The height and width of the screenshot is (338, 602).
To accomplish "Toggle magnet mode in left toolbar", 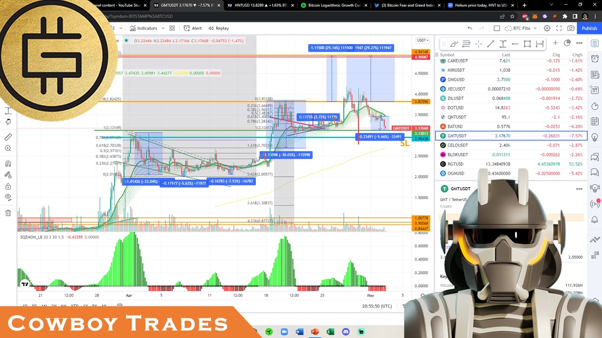I will tap(8, 164).
